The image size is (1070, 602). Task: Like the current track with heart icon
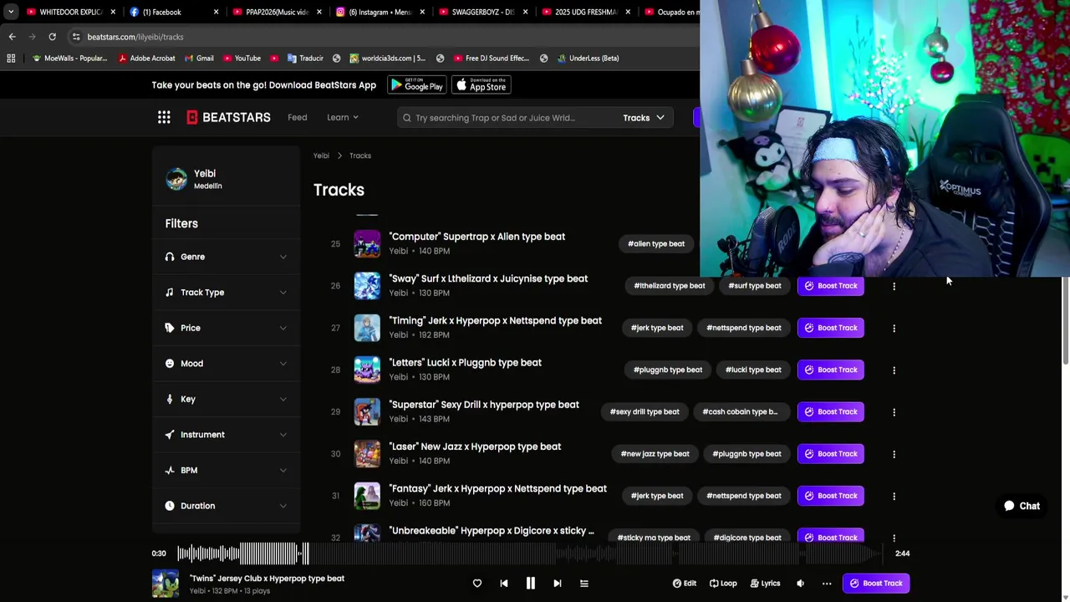point(477,584)
